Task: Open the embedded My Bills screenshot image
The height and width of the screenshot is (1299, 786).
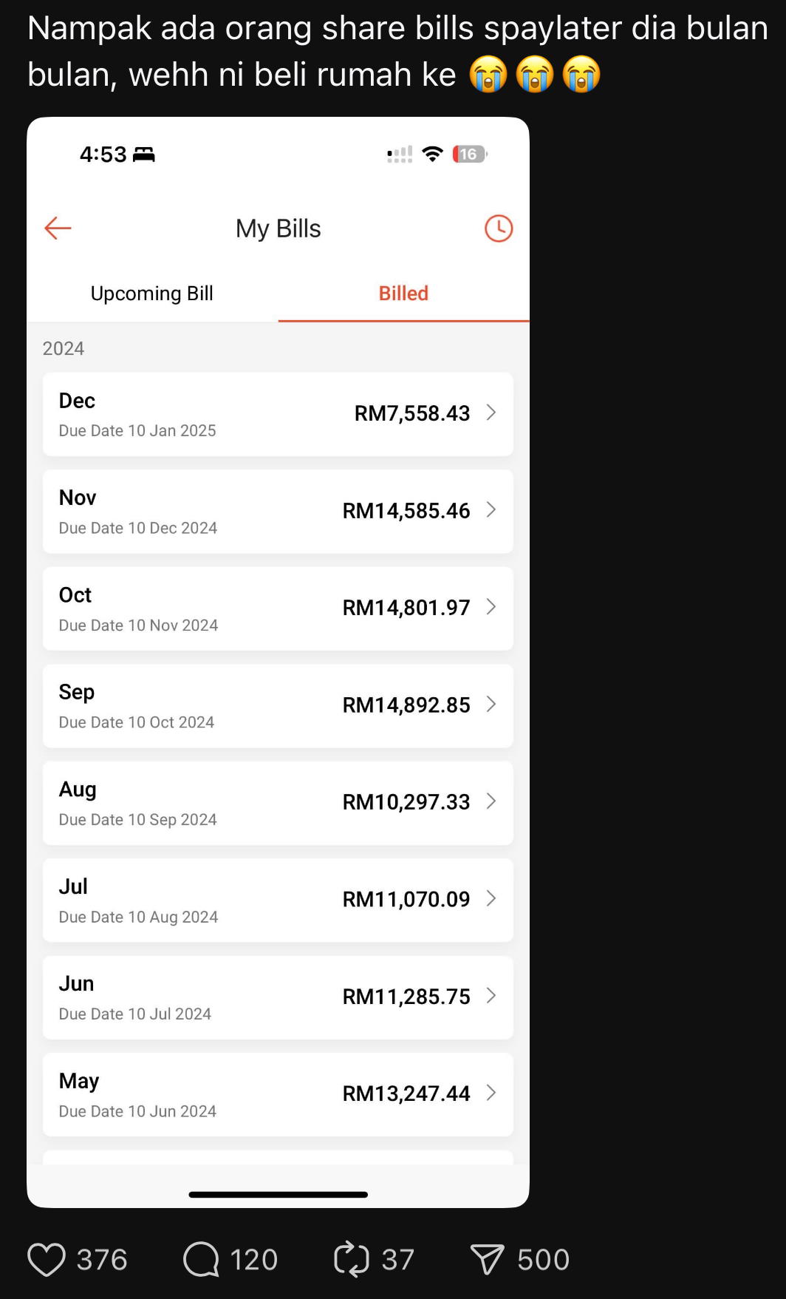Action: (x=278, y=662)
